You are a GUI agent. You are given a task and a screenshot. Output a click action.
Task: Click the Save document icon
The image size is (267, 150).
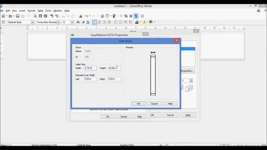coord(18,16)
